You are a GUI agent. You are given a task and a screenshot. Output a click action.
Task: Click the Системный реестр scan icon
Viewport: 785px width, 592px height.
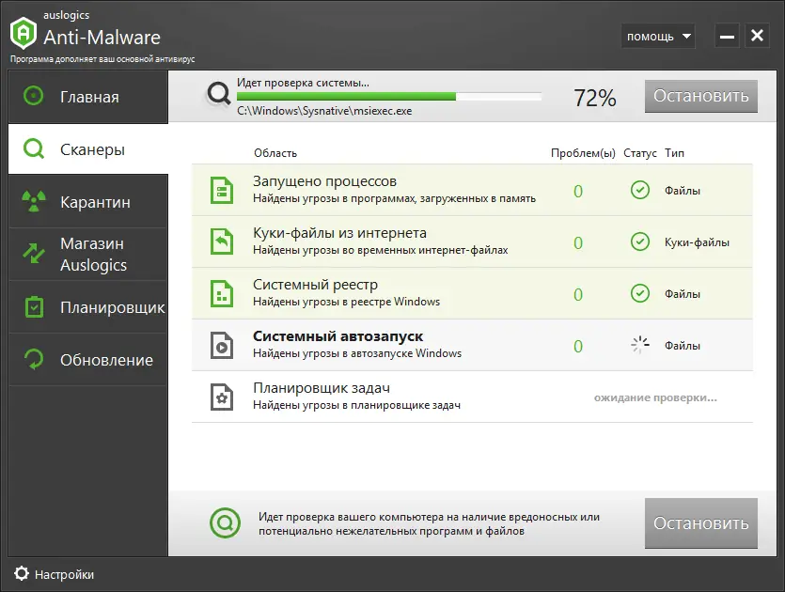(x=222, y=293)
